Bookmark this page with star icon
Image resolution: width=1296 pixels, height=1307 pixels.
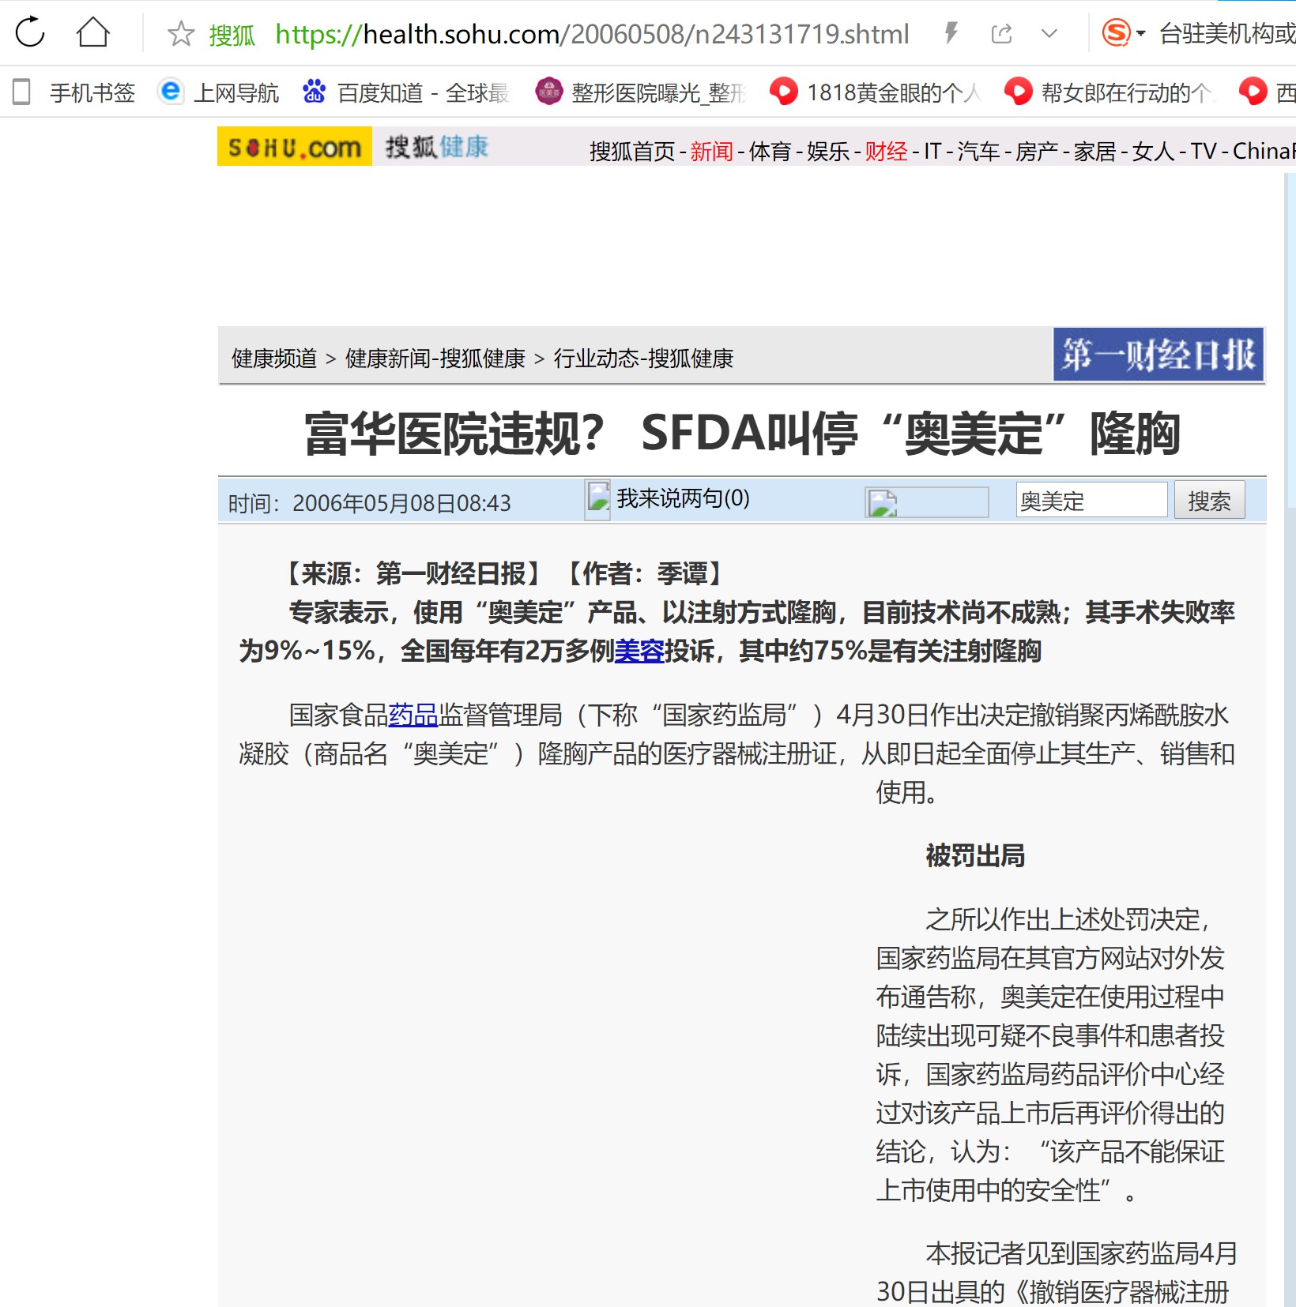point(181,33)
